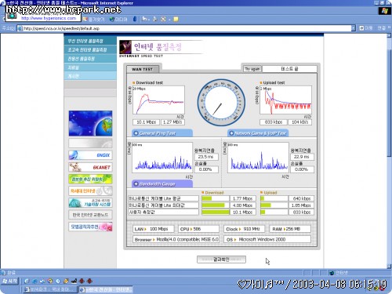Screen dimensions: 392x294
Task: Click the 10.1 Mbps download result box
Action: 146,122
